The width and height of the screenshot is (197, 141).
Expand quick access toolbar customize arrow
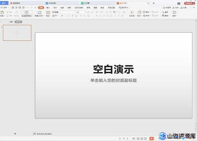(x=35, y=8)
